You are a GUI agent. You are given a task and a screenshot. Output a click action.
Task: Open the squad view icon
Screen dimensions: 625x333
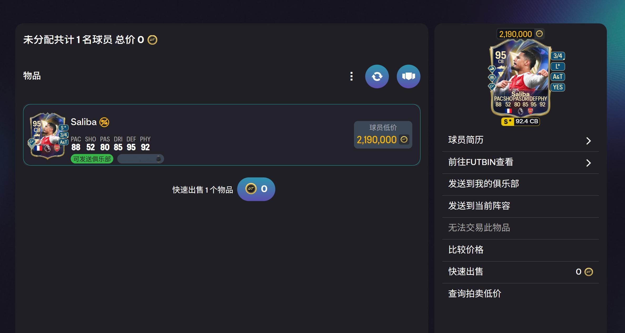tap(408, 76)
